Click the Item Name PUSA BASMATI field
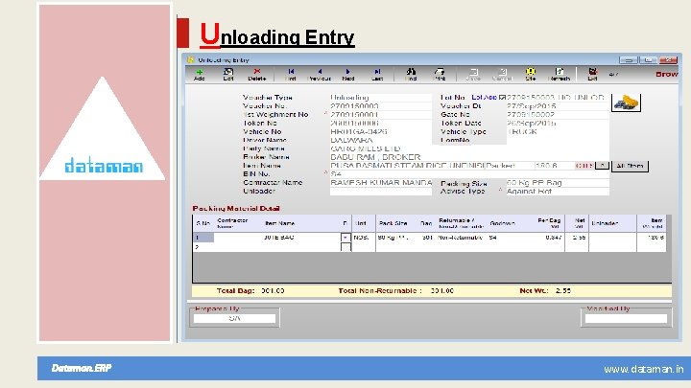 tap(407, 166)
